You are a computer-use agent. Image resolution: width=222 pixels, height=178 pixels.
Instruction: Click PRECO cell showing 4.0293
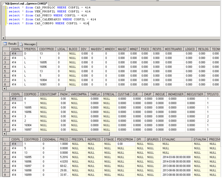64,162
